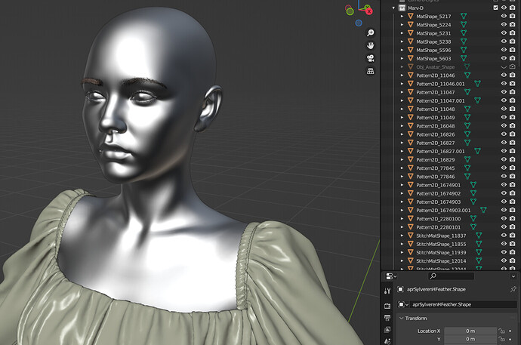Disable render camera icon for MatShape_5231
521x345 pixels.
point(513,33)
